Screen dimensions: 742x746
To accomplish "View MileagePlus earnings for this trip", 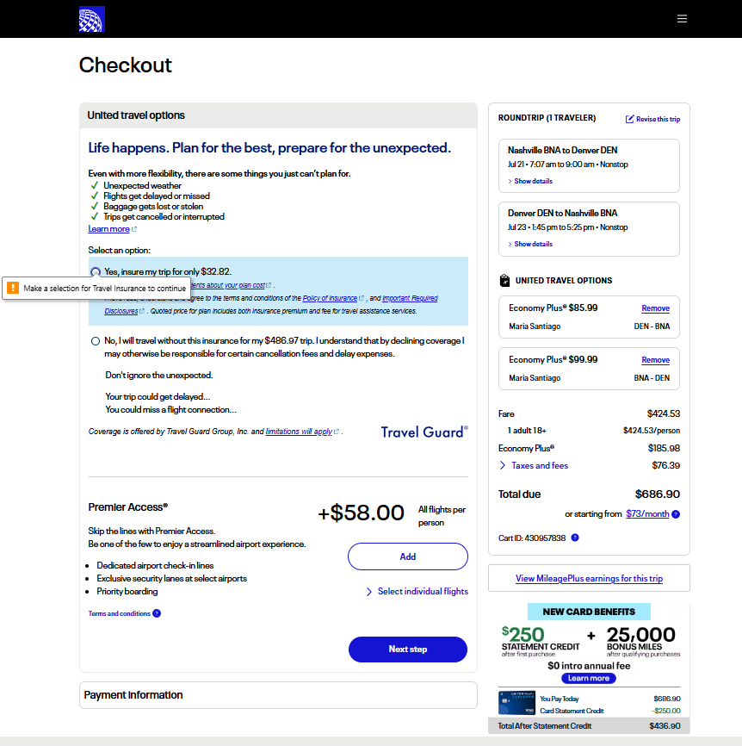I will coord(589,579).
